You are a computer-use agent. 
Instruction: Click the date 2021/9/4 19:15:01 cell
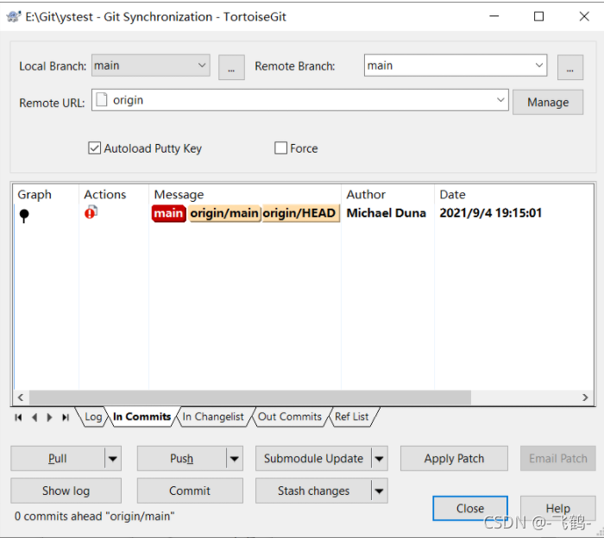(490, 213)
